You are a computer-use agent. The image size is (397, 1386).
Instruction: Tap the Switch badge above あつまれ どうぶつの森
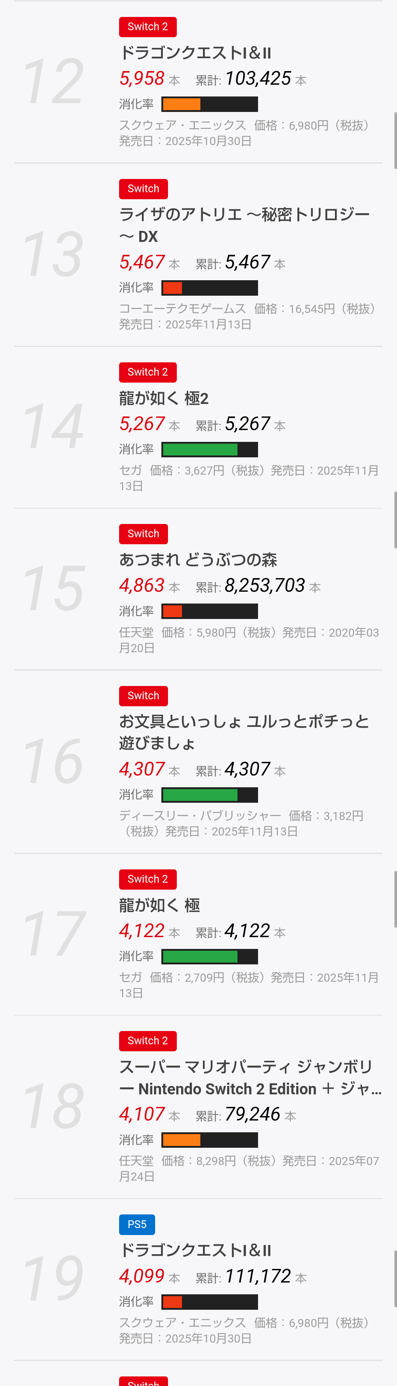[x=143, y=534]
